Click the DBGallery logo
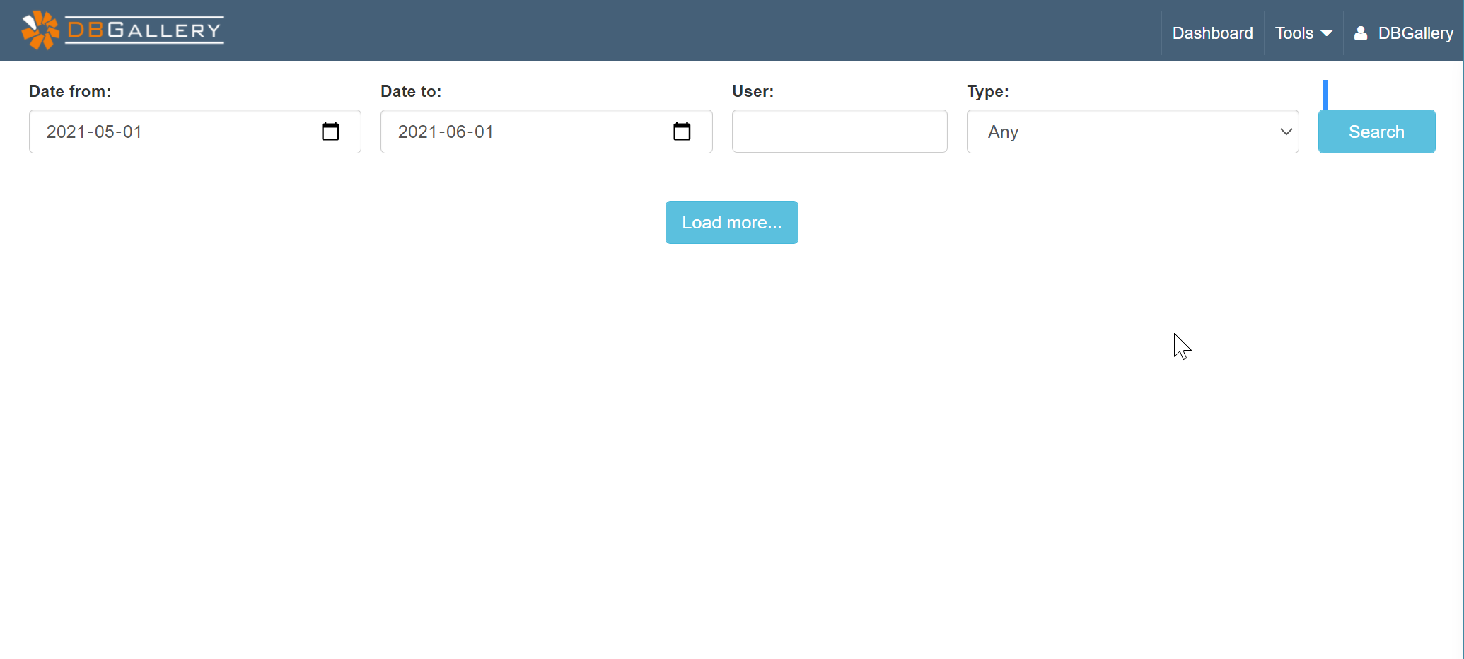Image resolution: width=1464 pixels, height=659 pixels. (x=122, y=30)
